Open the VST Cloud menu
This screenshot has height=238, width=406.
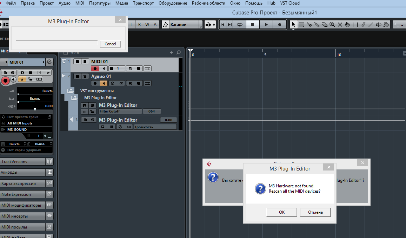click(x=290, y=3)
